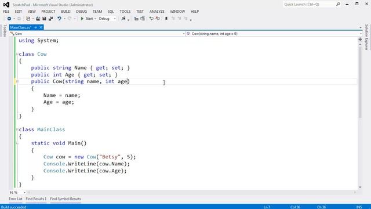Click the 'Age = age;' assignment line
371x209 pixels.
click(x=59, y=102)
